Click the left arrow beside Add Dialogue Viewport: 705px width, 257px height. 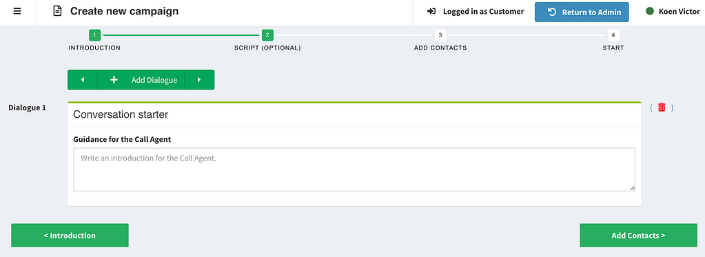[x=83, y=79]
